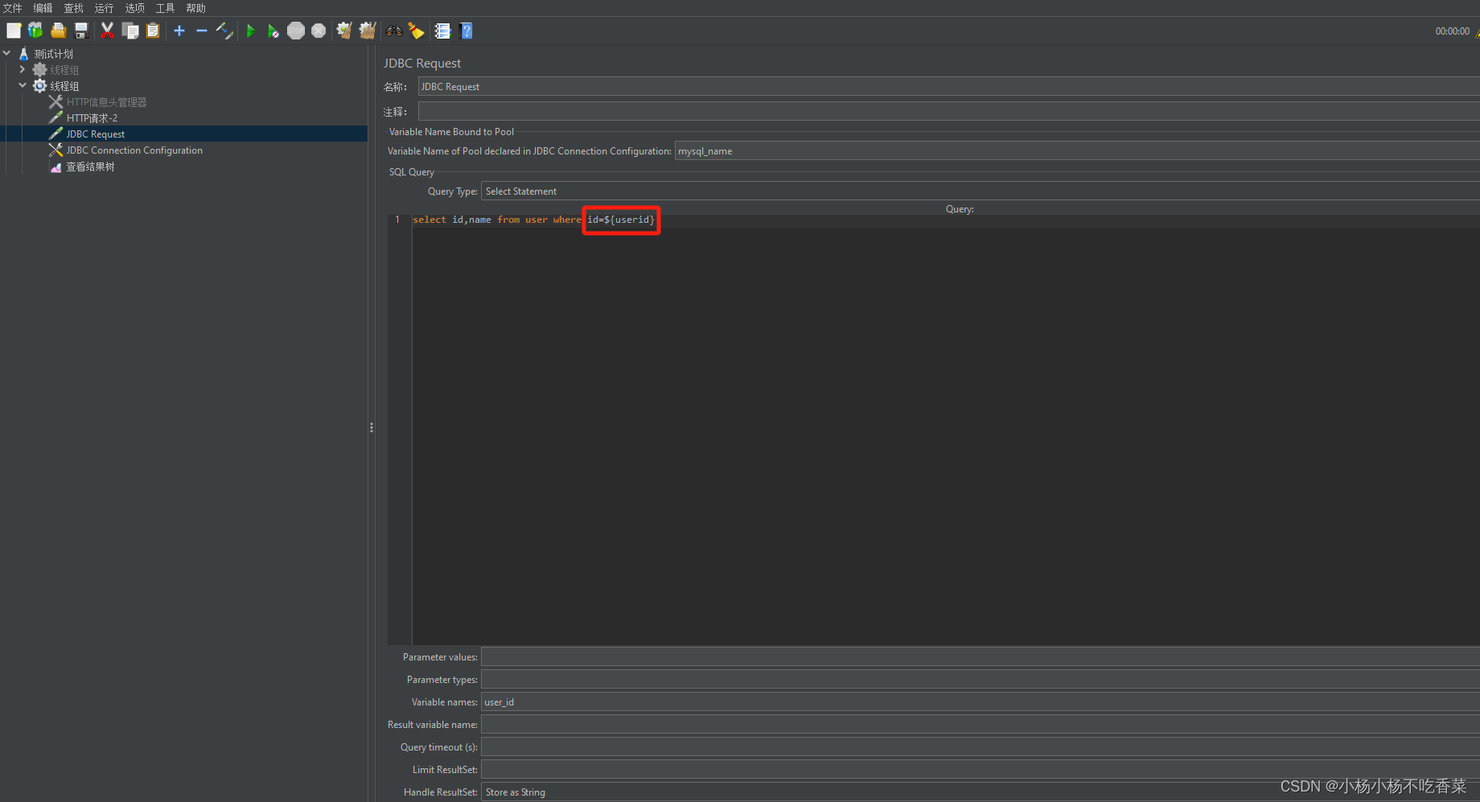Click the 00:00:00 elapsed timer

[x=1452, y=31]
